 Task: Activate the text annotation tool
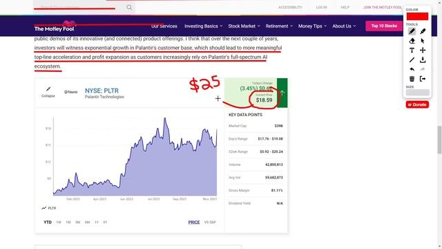(x=412, y=50)
